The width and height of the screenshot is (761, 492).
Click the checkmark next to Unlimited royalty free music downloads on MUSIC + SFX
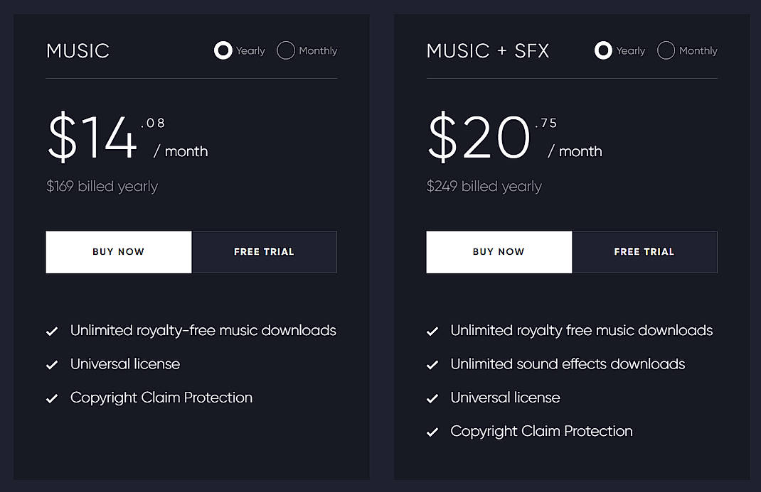coord(432,331)
